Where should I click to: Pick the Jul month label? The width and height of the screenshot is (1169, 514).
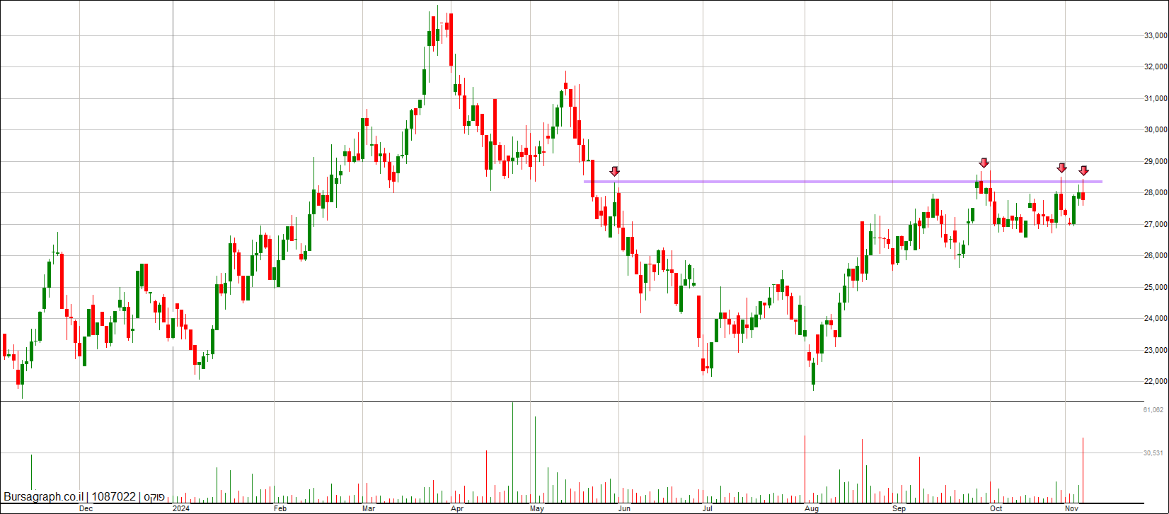[x=707, y=508]
